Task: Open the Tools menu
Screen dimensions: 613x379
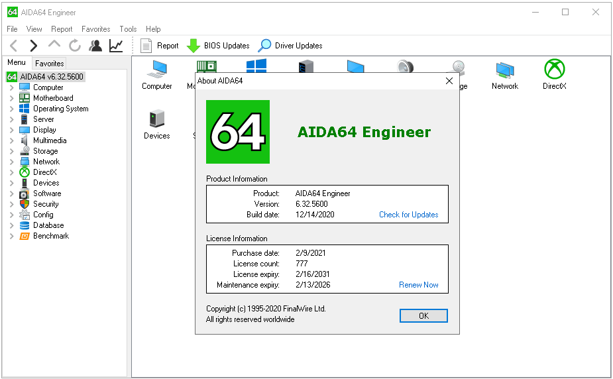Action: pyautogui.click(x=128, y=29)
